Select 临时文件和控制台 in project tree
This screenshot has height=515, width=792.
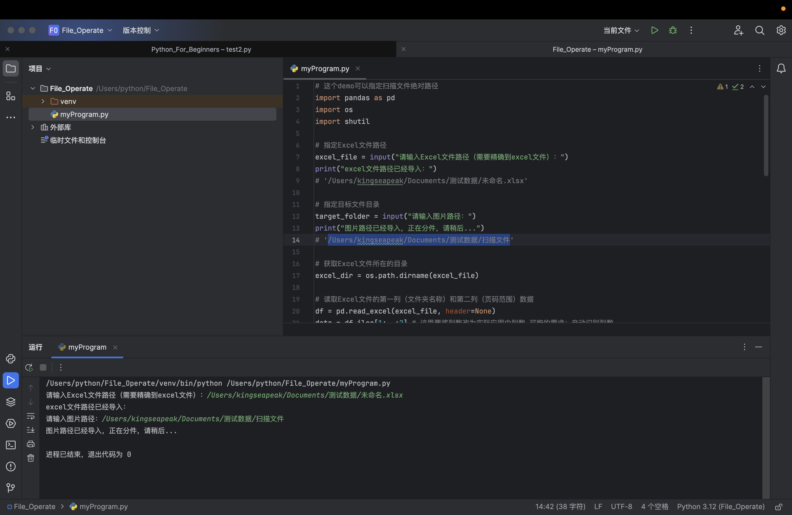pos(78,140)
